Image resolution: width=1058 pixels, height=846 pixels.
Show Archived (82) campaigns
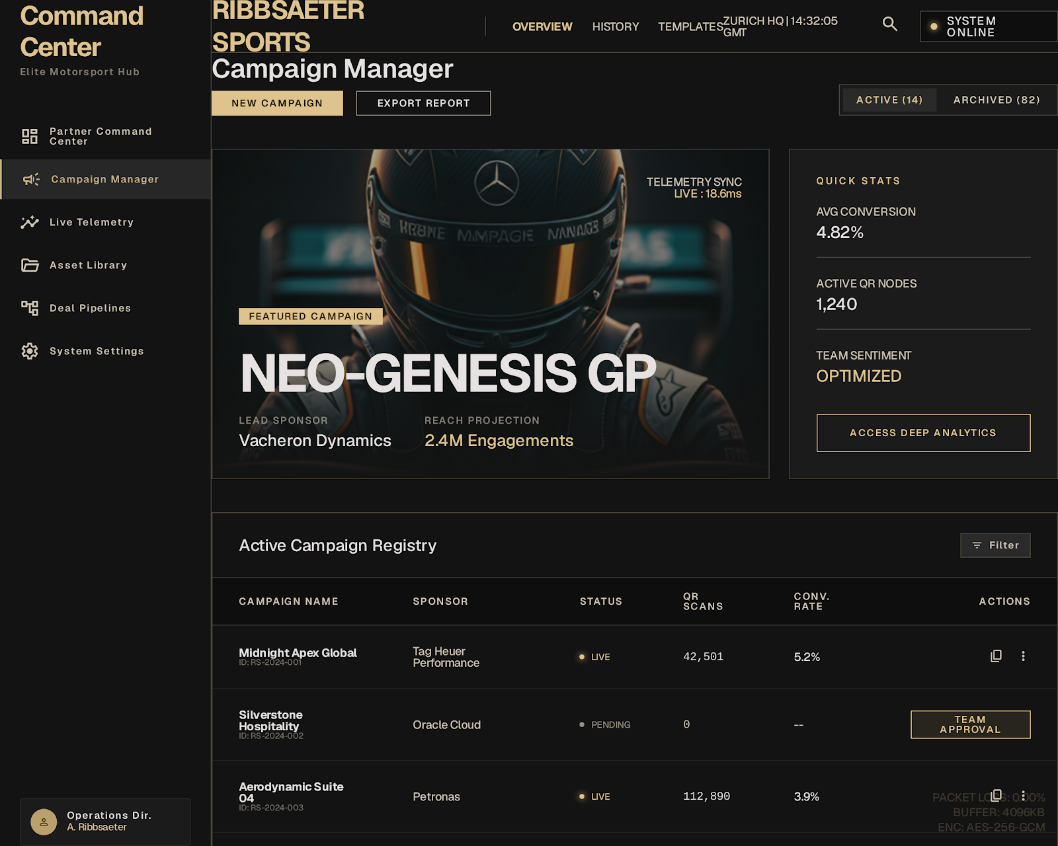point(997,100)
